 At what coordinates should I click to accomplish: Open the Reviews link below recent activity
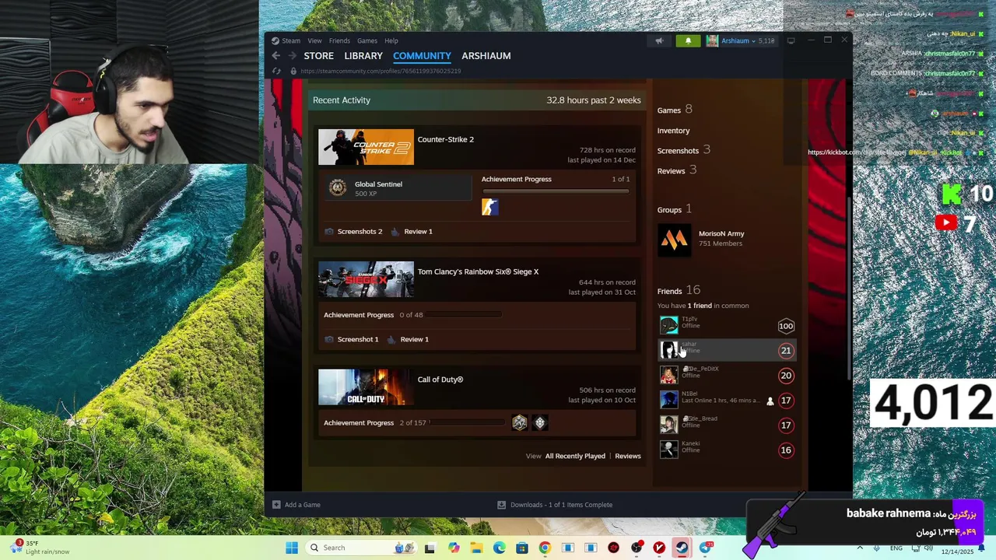(x=628, y=456)
